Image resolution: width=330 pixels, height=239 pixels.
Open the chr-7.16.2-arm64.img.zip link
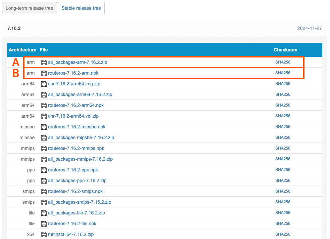pos(74,84)
